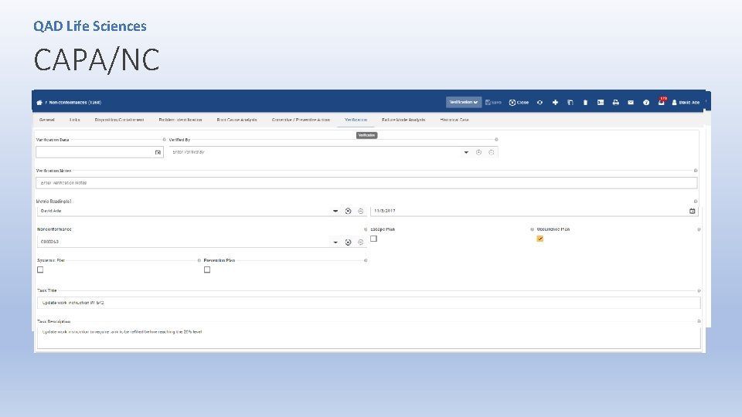This screenshot has height=417, width=742.
Task: Uncheck the Occurrence Plan checkbox
Action: pyautogui.click(x=540, y=239)
